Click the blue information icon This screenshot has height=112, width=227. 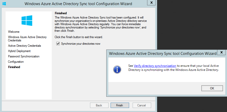[x=117, y=70]
